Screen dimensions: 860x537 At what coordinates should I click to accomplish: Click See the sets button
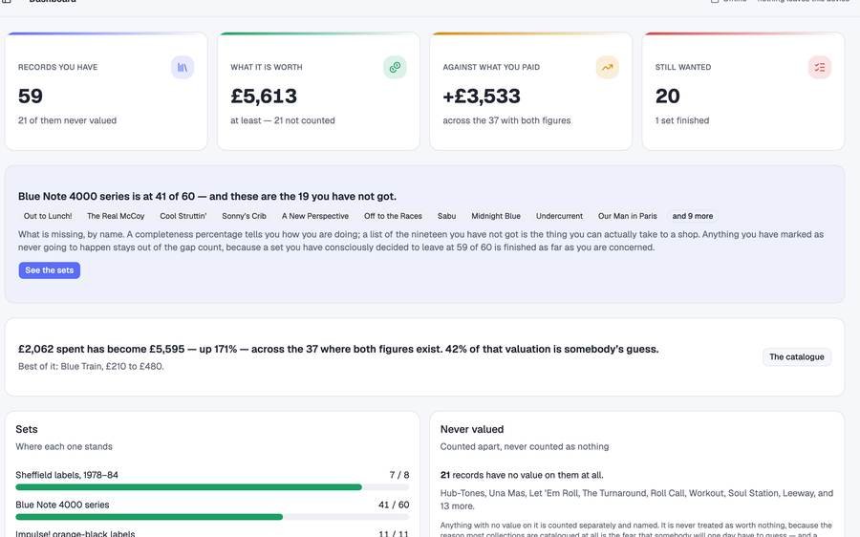click(50, 270)
